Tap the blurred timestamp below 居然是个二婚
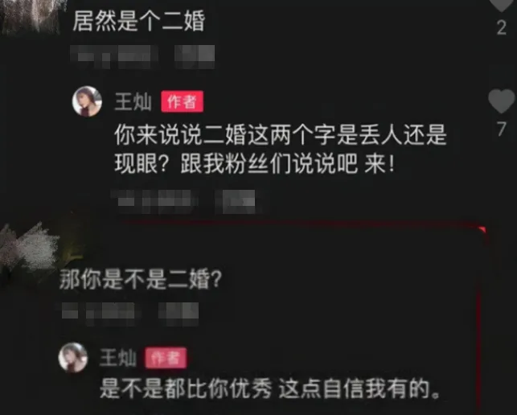The image size is (517, 415). click(x=113, y=57)
